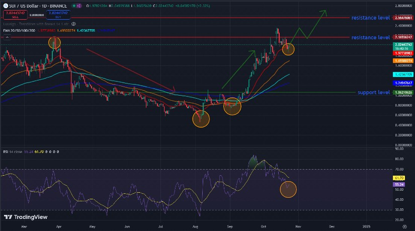415x231 pixels.
Task: Click the Jul label on the time axis
Action: coord(160,227)
